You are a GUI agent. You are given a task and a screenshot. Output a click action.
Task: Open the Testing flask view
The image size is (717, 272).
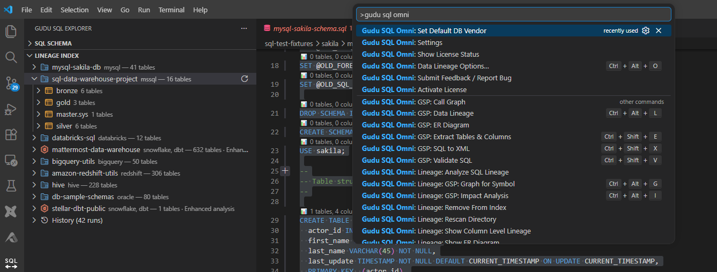(11, 186)
